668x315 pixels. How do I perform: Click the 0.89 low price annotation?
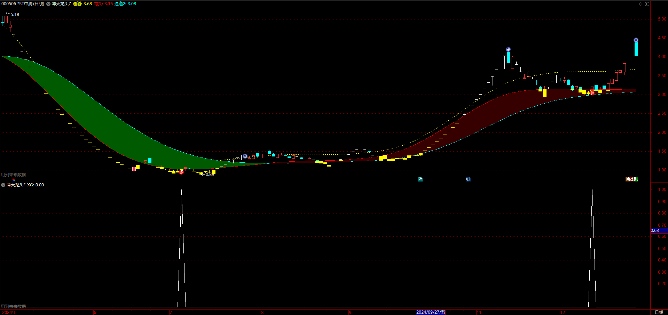pos(210,175)
